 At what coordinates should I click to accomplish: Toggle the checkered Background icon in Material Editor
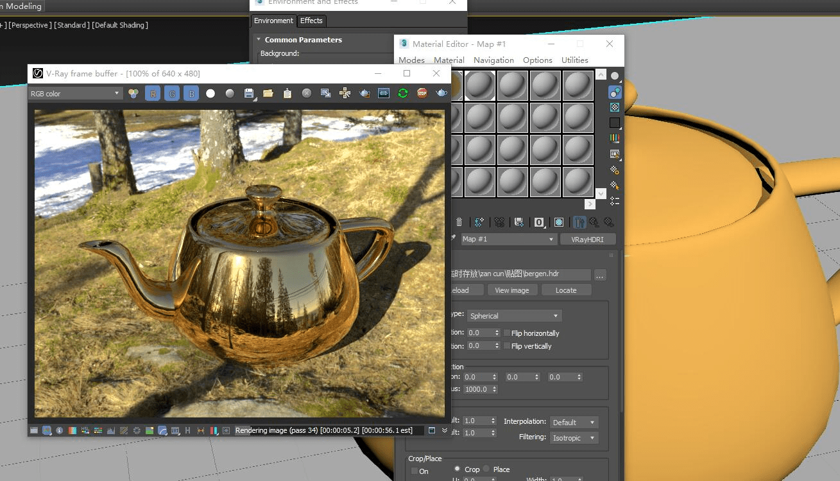pyautogui.click(x=615, y=107)
